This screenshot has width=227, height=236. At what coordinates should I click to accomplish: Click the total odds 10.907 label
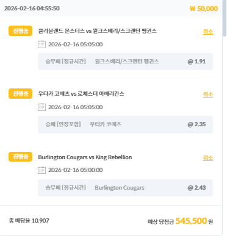29,221
